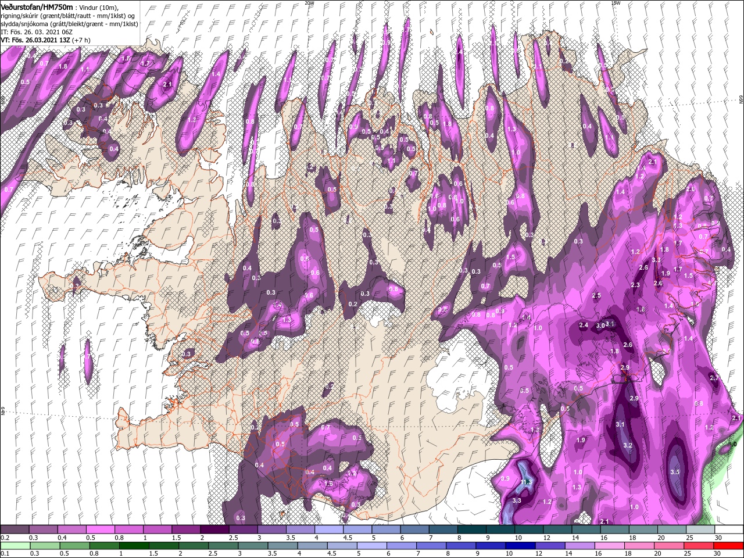The width and height of the screenshot is (744, 558).
Task: Click the '2.4' precipitation value on the map
Action: pyautogui.click(x=584, y=325)
